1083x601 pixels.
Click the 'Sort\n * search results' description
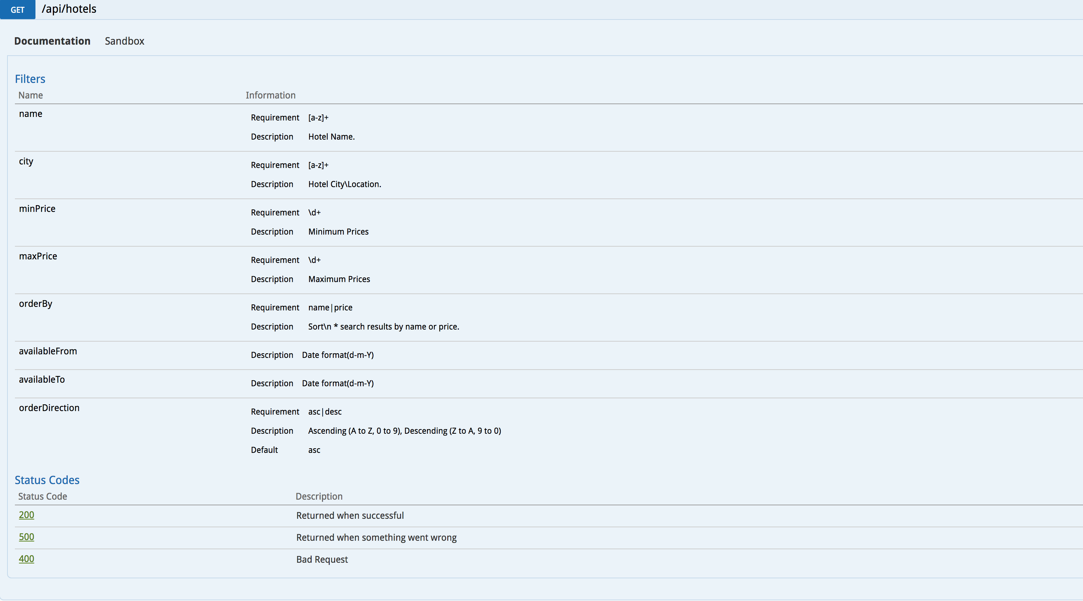[384, 326]
